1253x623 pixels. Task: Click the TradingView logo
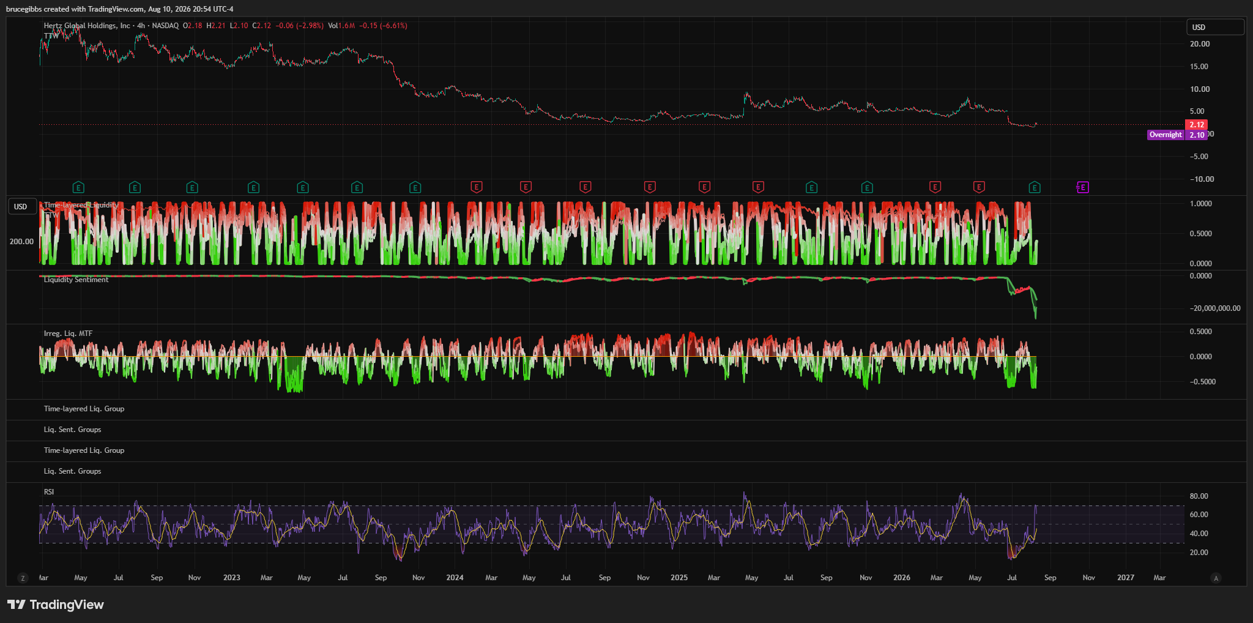pos(56,605)
